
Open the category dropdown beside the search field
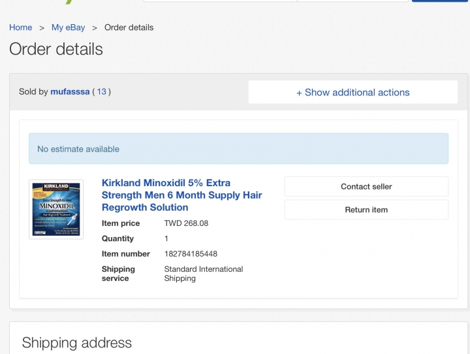point(352,1)
